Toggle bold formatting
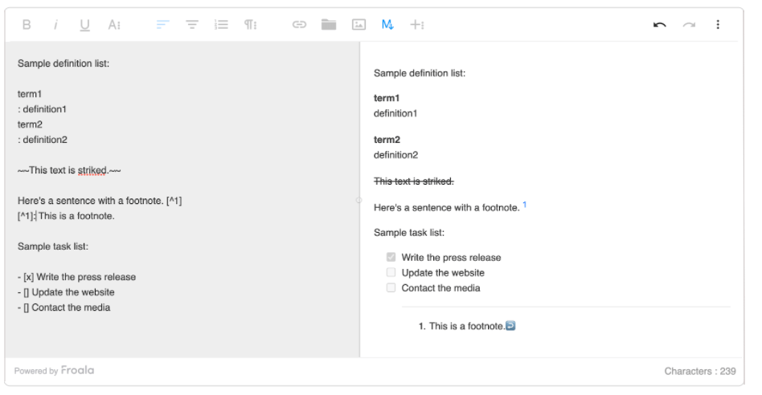Viewport: 762px width, 395px height. point(27,25)
